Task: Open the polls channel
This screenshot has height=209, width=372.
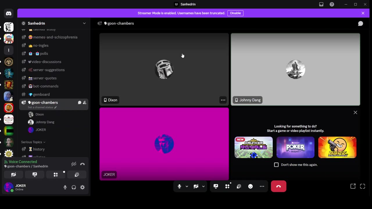Action: (x=54, y=53)
